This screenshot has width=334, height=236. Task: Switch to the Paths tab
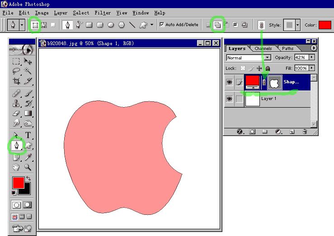pos(288,49)
